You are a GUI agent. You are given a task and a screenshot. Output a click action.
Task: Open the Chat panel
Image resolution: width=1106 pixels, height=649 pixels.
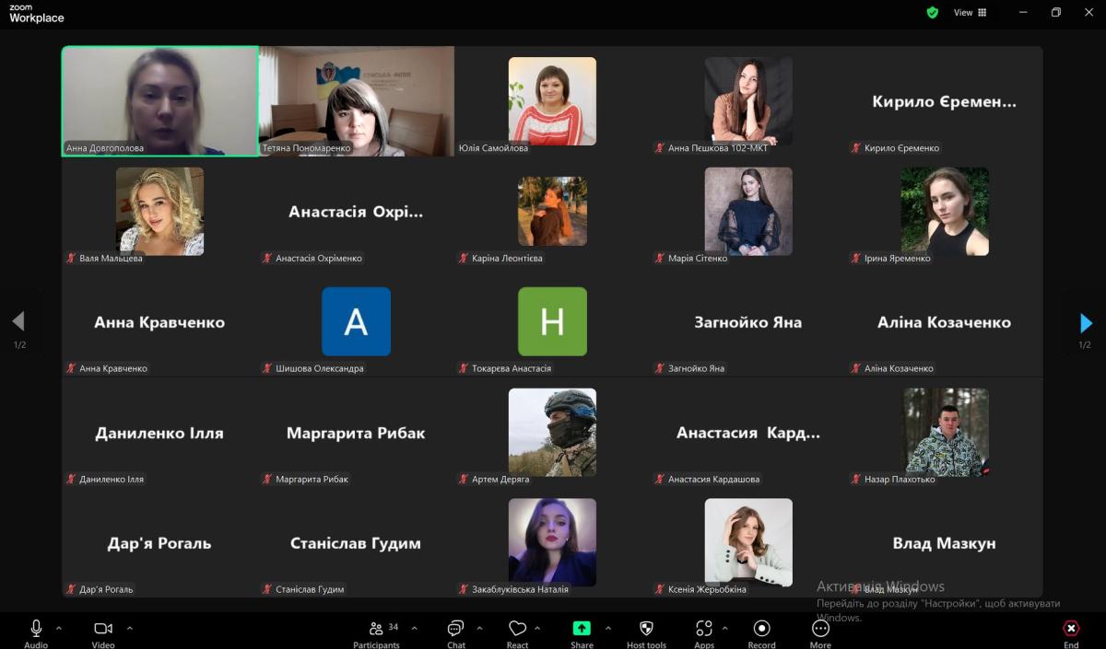pyautogui.click(x=455, y=629)
